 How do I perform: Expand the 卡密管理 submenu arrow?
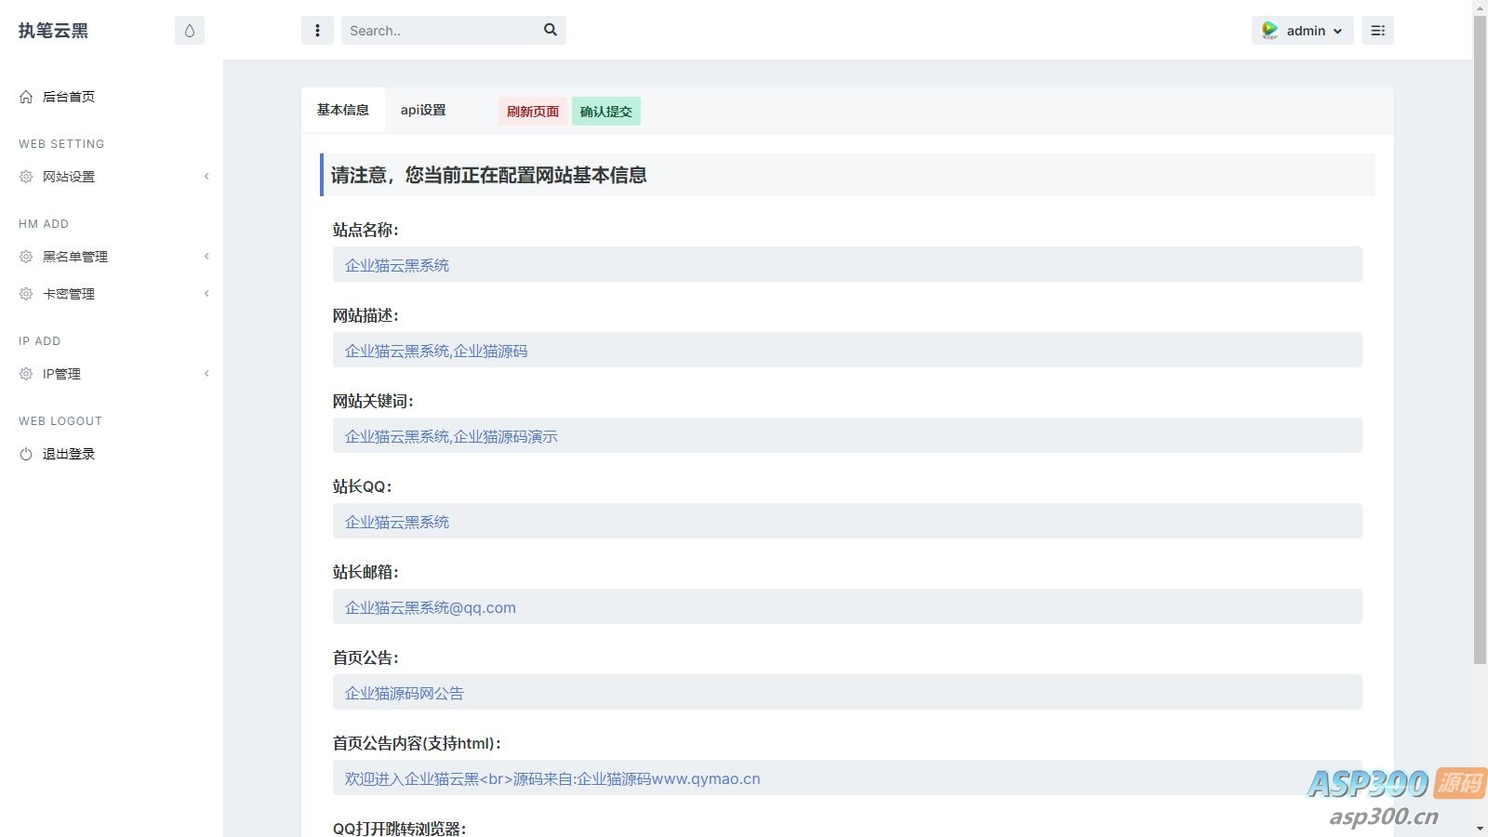[206, 294]
